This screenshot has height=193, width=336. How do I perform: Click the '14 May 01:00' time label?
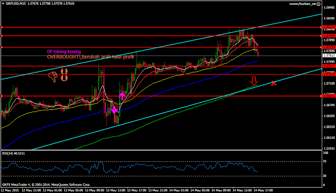179,190
